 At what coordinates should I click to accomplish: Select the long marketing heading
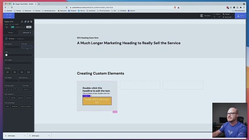(129, 43)
